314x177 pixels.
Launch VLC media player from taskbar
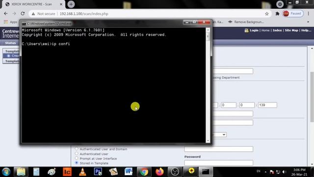(82, 172)
